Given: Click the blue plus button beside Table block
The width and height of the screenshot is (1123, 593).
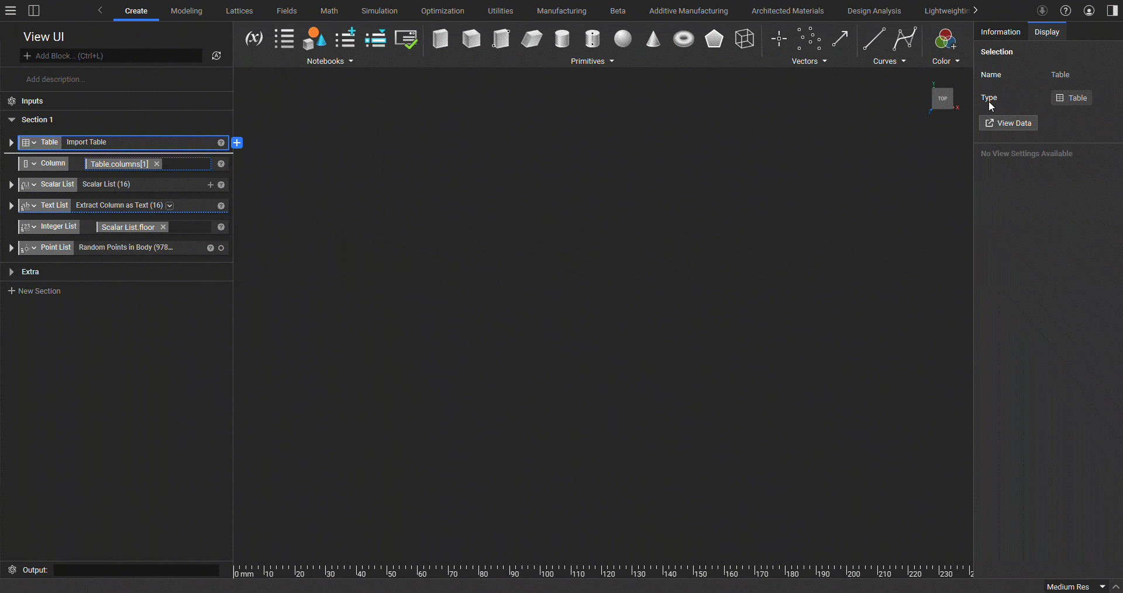Looking at the screenshot, I should 237,143.
